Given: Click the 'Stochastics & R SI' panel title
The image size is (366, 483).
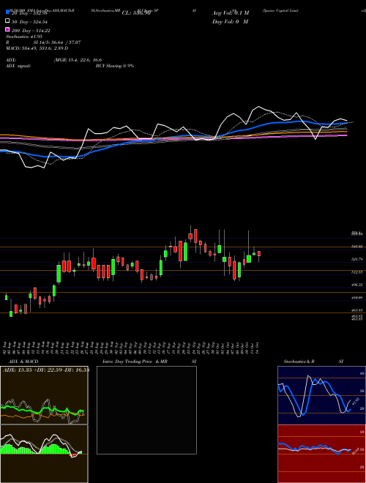Looking at the screenshot, I should click(313, 362).
